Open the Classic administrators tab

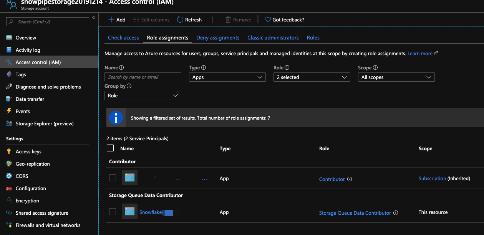tap(273, 38)
